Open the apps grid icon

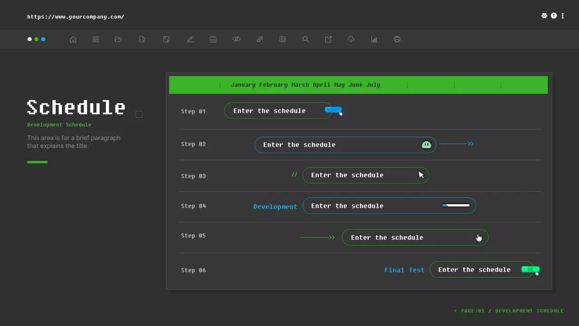[x=95, y=39]
